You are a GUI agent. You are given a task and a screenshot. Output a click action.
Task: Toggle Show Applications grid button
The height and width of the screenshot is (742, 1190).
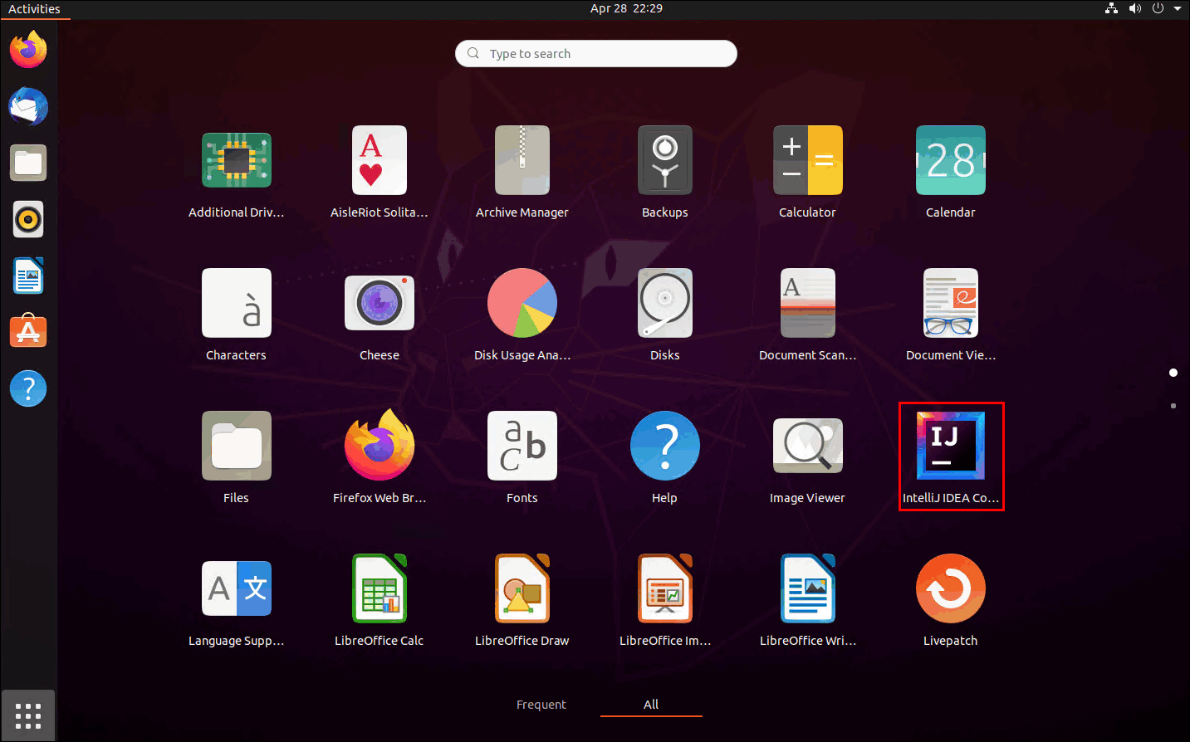tap(28, 715)
